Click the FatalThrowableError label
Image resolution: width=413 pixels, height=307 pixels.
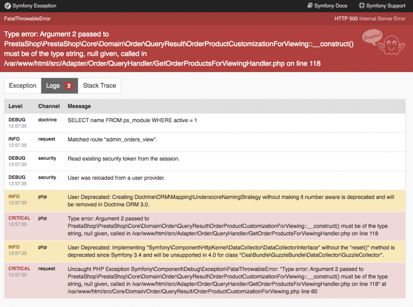click(27, 19)
